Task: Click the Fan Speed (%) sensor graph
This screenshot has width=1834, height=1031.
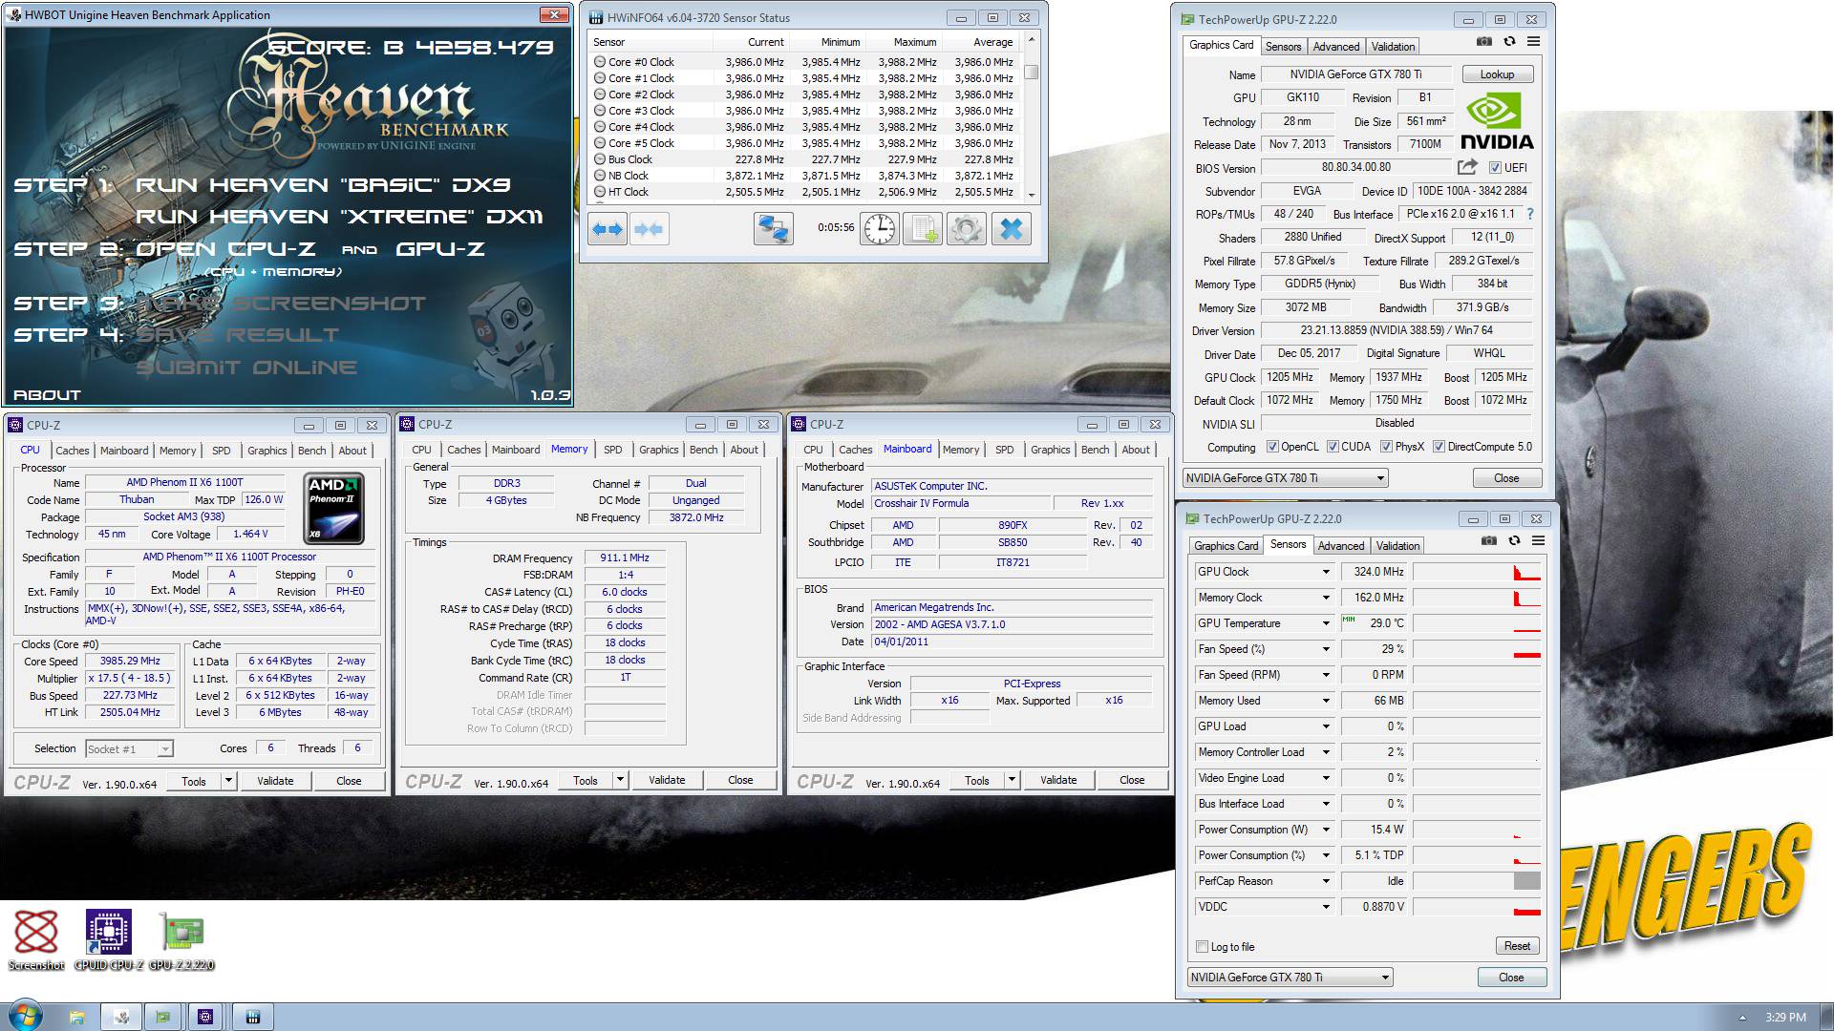Action: pyautogui.click(x=1477, y=649)
